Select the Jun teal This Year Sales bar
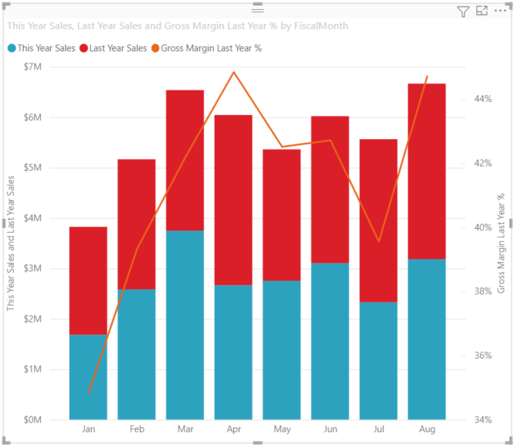This screenshot has height=446, width=515. point(330,341)
